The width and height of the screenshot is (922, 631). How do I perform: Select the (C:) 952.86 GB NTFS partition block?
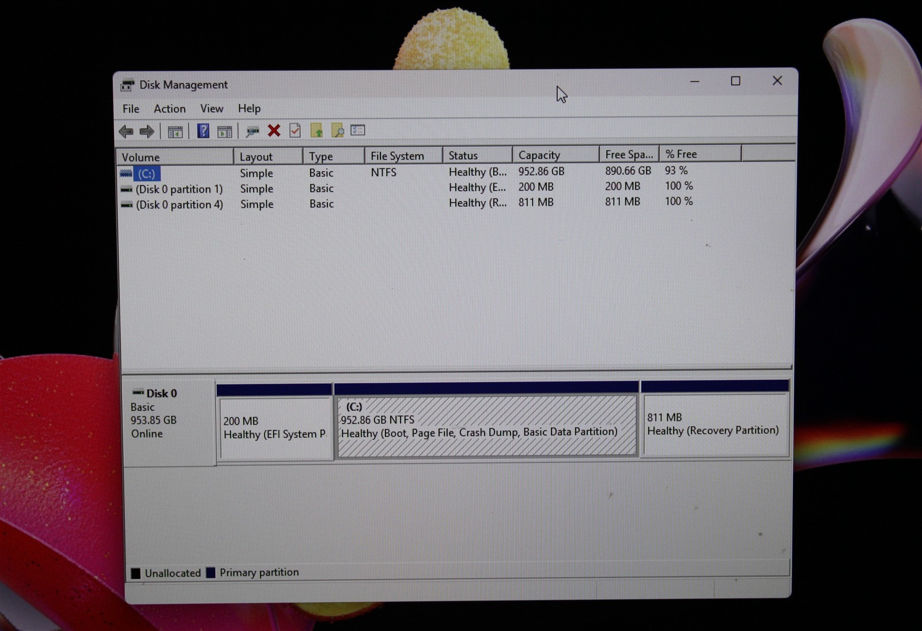[x=486, y=420]
